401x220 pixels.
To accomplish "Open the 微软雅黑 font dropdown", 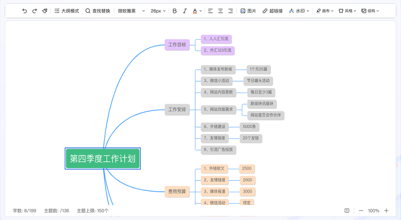I will pyautogui.click(x=131, y=11).
